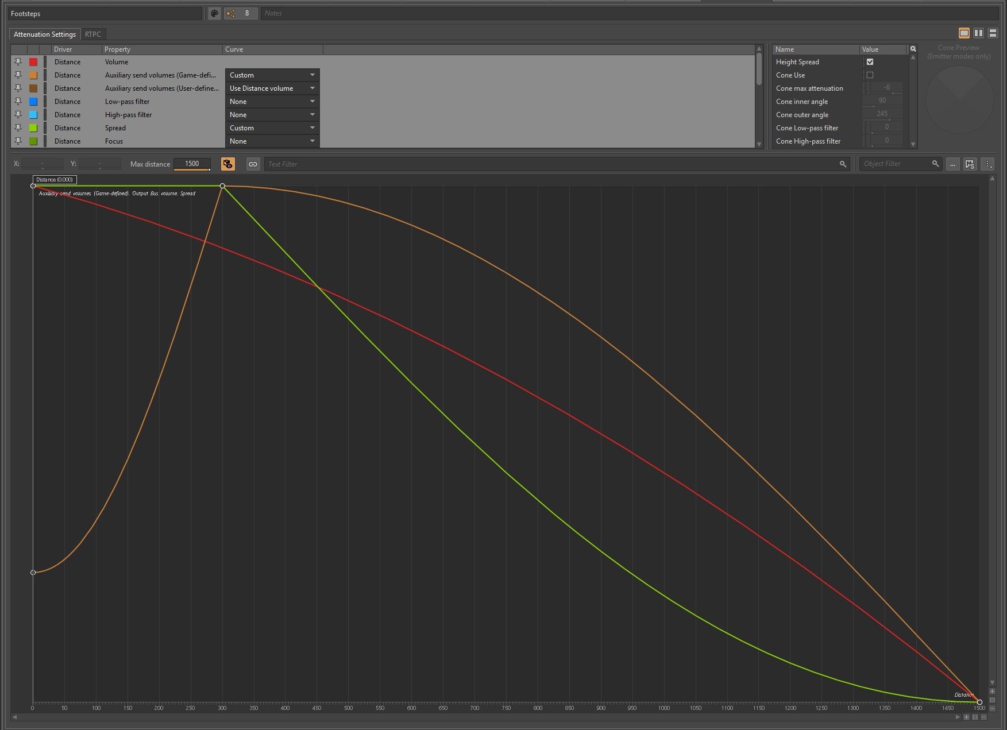Click the magnifier inside the Object Filter field
Viewport: 1007px width, 730px height.
(935, 164)
